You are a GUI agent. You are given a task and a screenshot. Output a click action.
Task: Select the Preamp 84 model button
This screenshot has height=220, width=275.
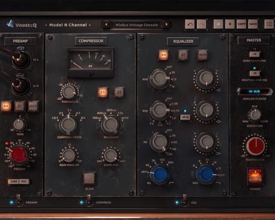pos(6,106)
